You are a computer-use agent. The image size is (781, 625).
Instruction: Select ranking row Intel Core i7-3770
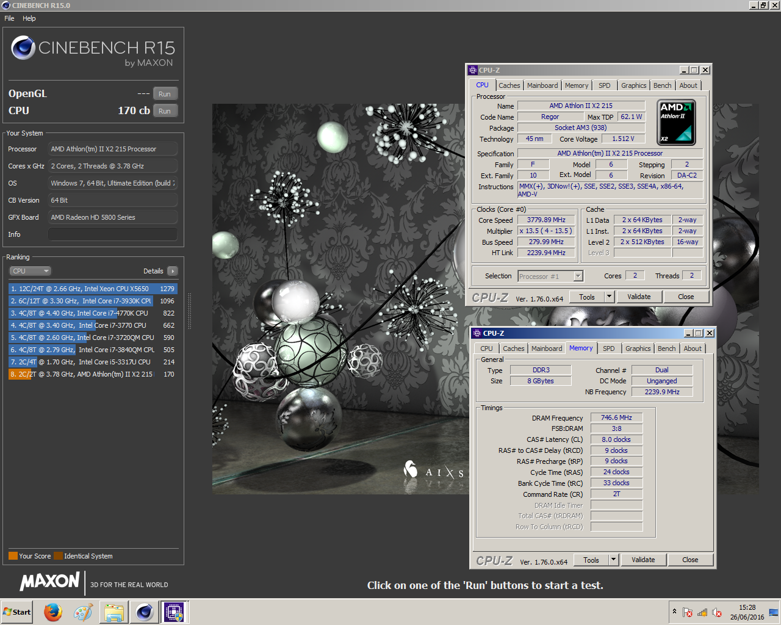93,325
